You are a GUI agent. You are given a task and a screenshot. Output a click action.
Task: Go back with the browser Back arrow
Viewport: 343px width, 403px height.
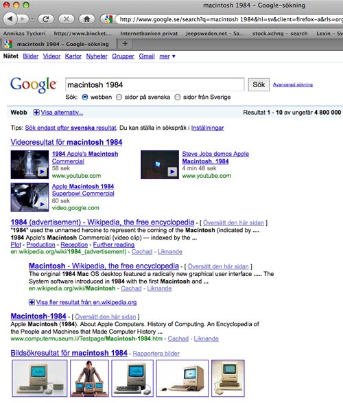10,19
